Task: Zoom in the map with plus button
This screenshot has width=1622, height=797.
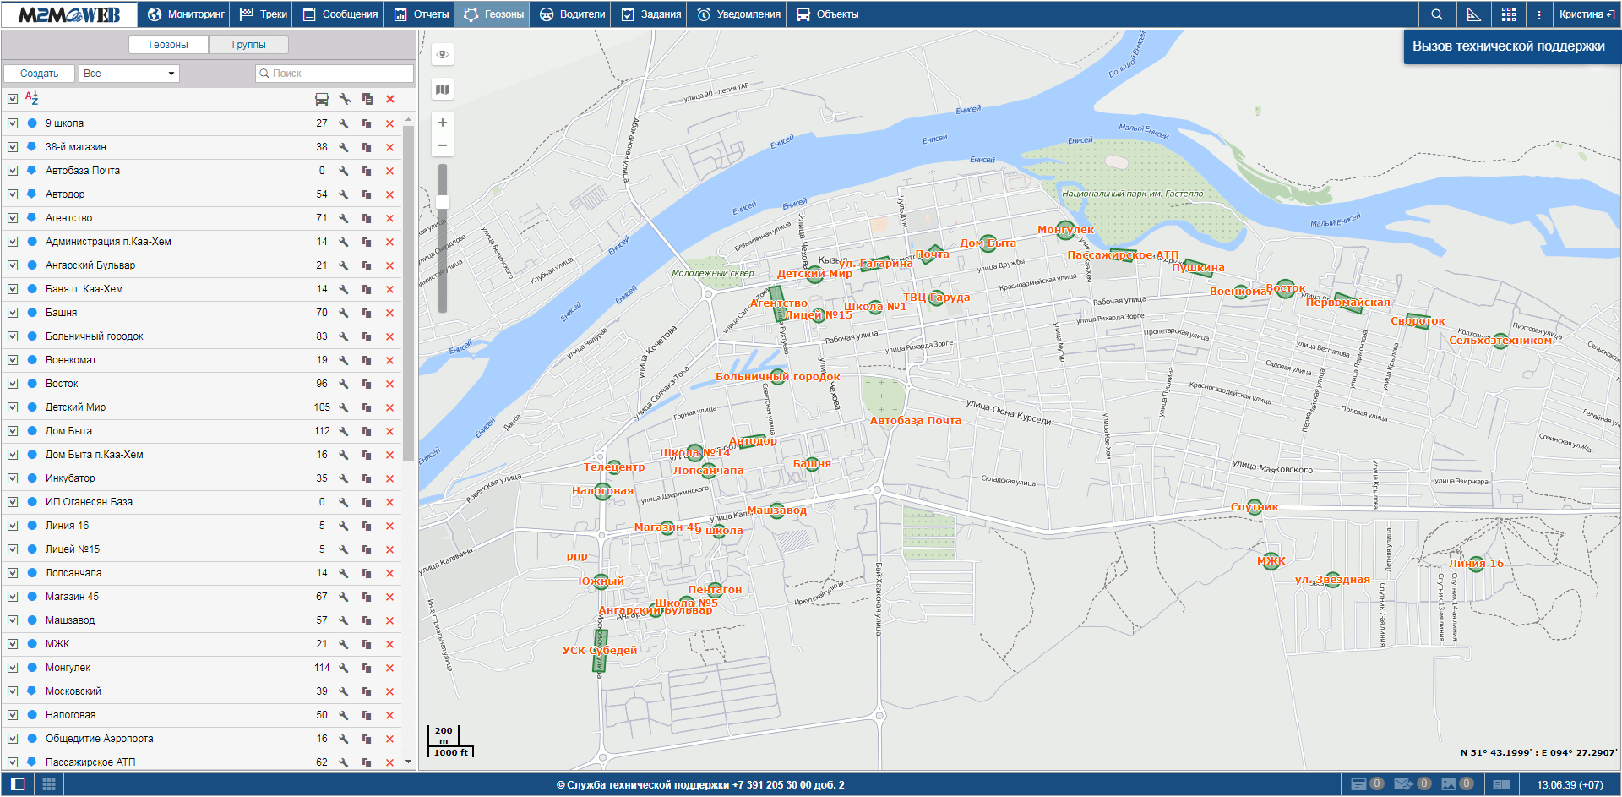Action: pyautogui.click(x=442, y=123)
